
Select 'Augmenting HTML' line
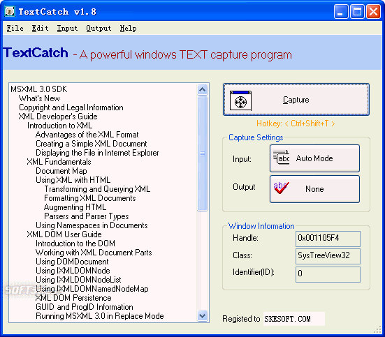[x=75, y=207]
